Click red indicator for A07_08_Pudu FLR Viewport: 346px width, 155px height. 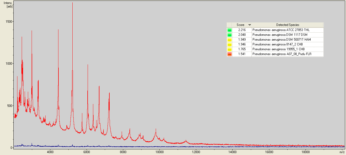click(x=229, y=54)
